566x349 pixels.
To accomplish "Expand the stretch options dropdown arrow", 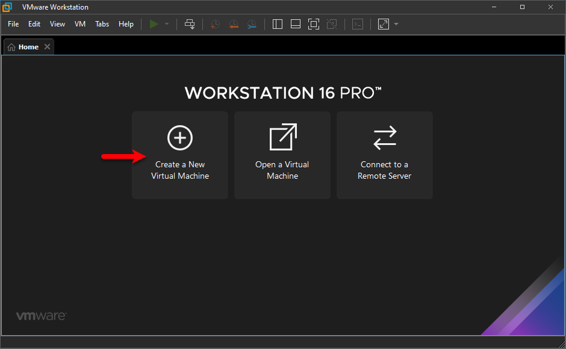I will pyautogui.click(x=396, y=24).
